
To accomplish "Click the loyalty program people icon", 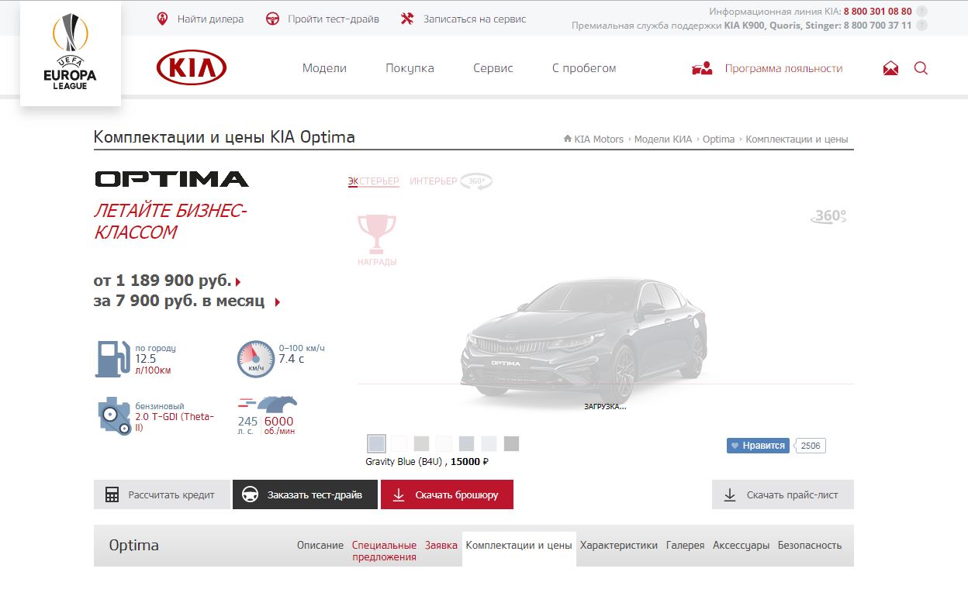I will click(x=702, y=68).
